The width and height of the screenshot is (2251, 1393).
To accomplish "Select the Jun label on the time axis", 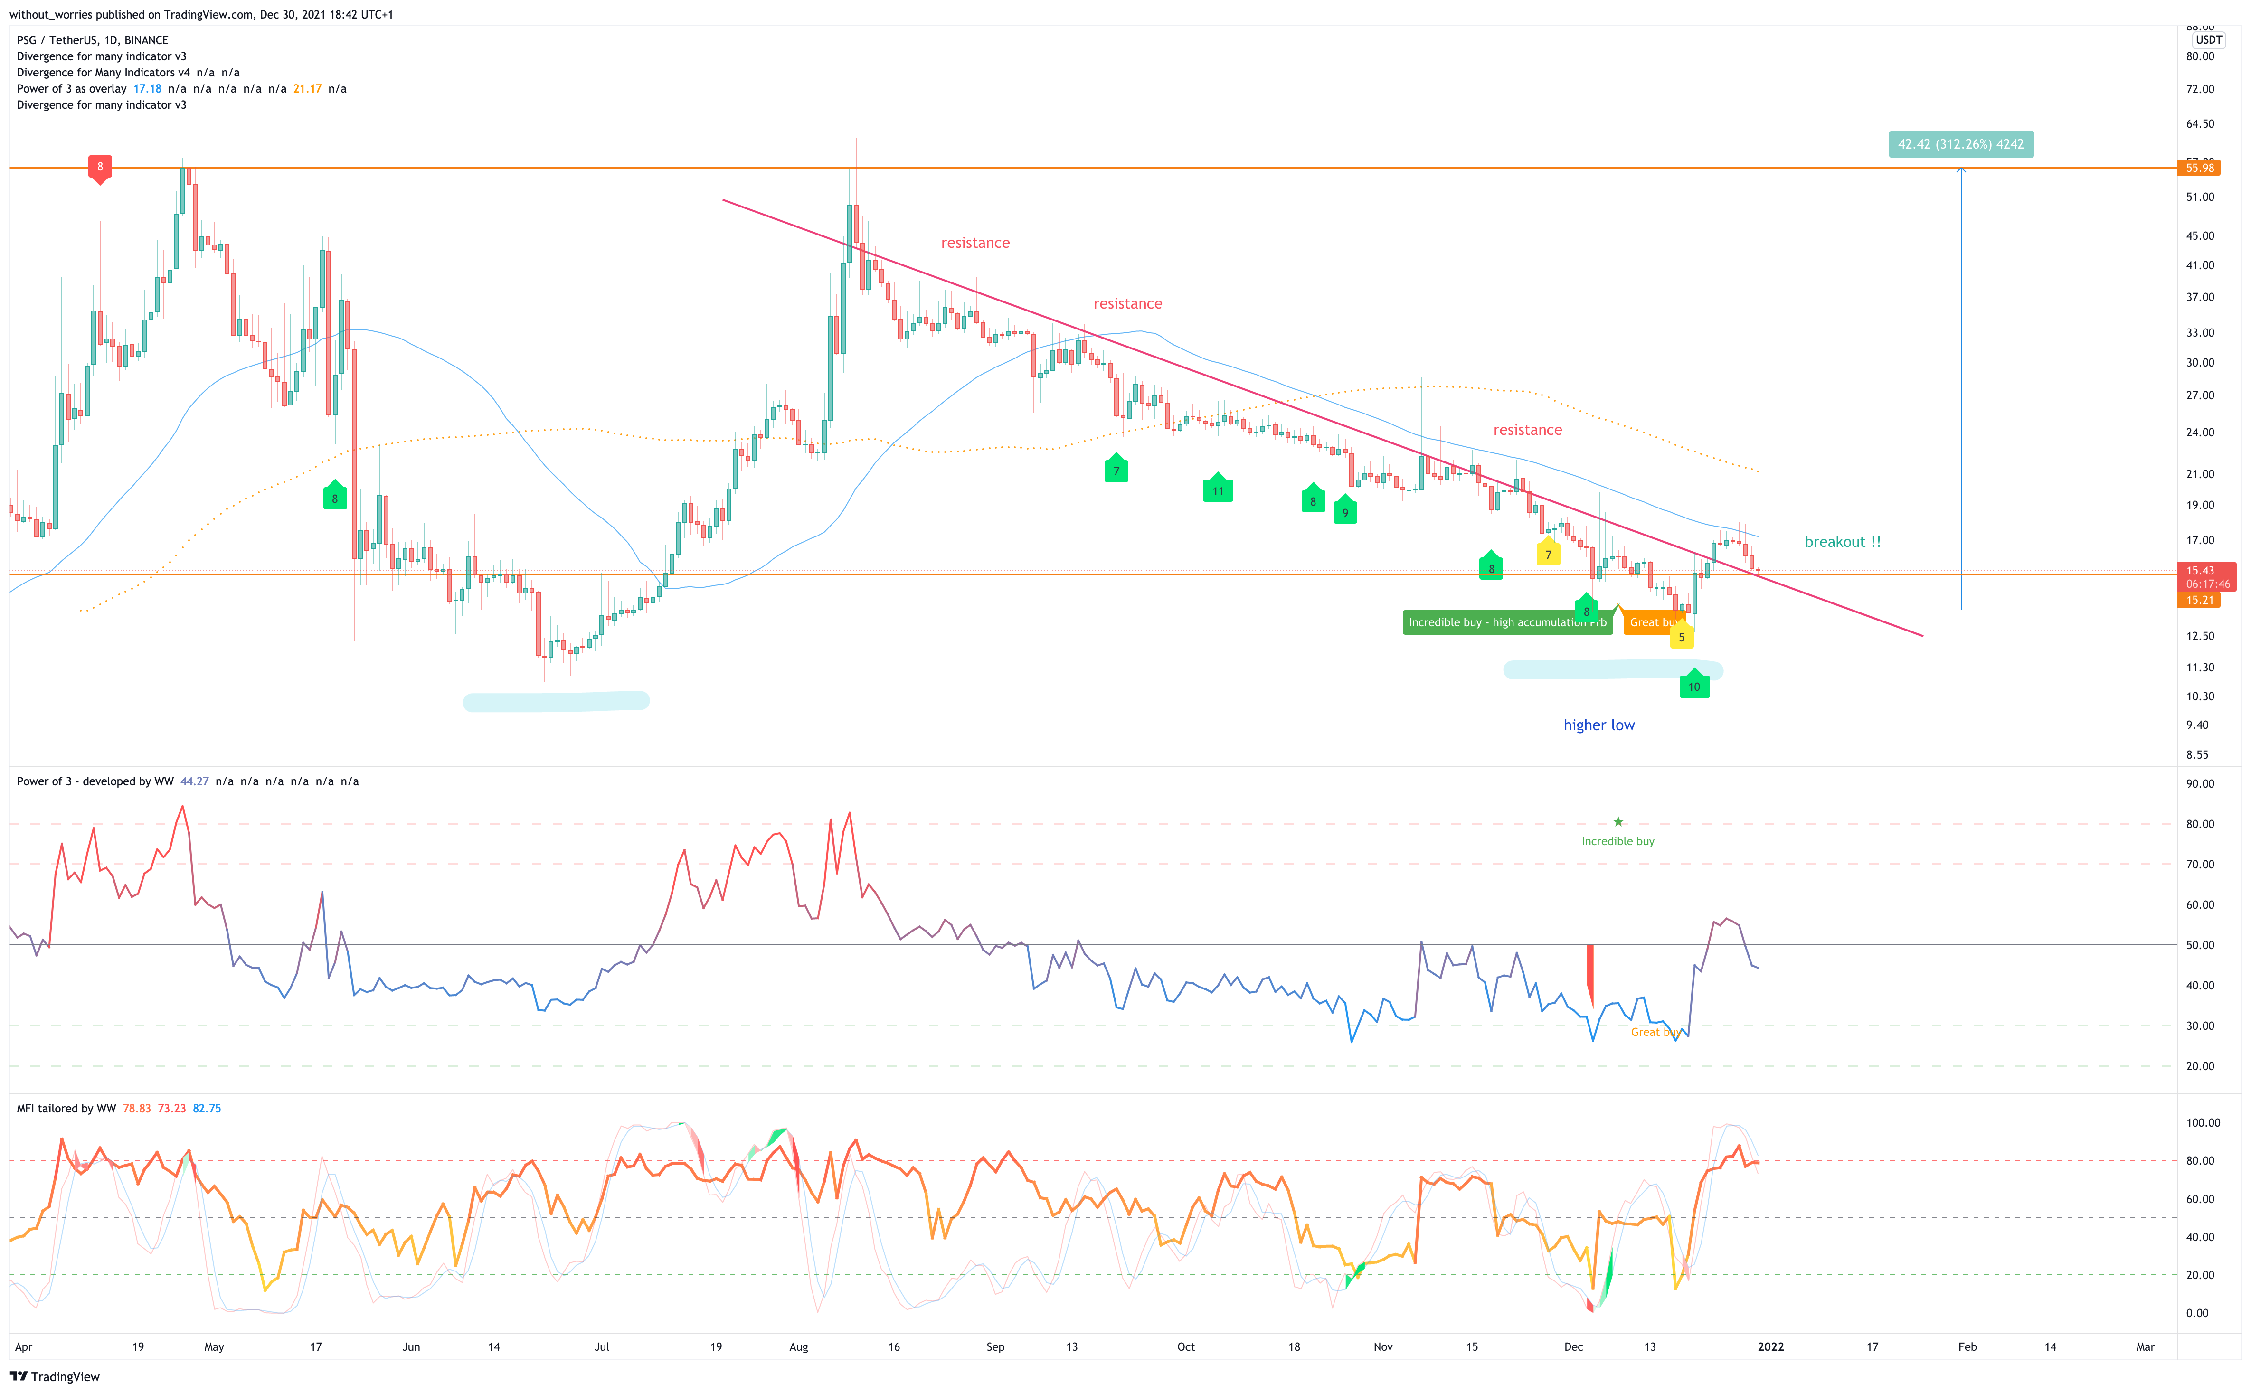I will point(411,1347).
